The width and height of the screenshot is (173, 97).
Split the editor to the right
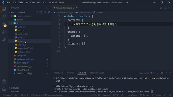165,8
